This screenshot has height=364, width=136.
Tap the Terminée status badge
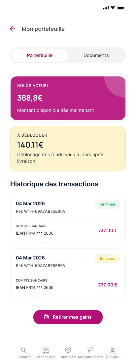click(x=107, y=204)
